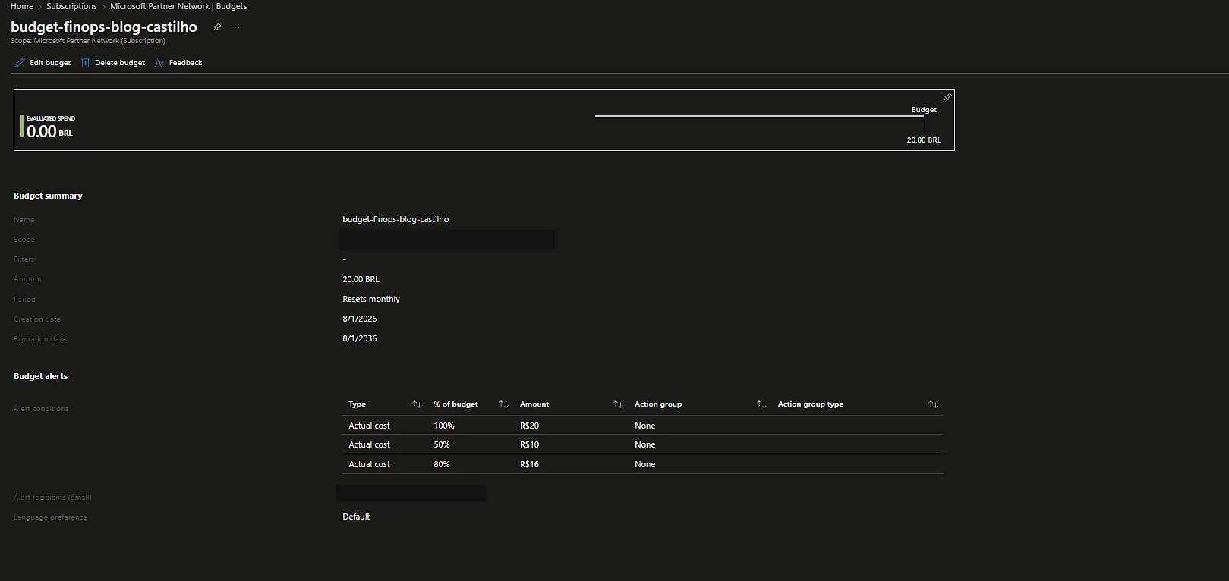Click Actual cost in the R$16 row
The height and width of the screenshot is (581, 1229).
pos(369,464)
